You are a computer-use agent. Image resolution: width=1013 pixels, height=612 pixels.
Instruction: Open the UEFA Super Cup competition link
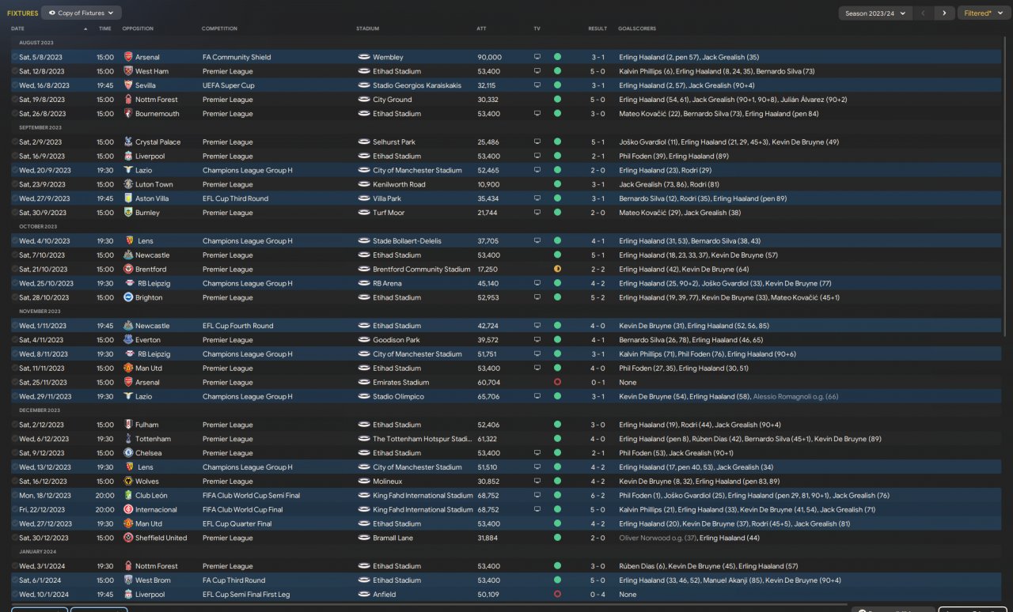coord(229,85)
